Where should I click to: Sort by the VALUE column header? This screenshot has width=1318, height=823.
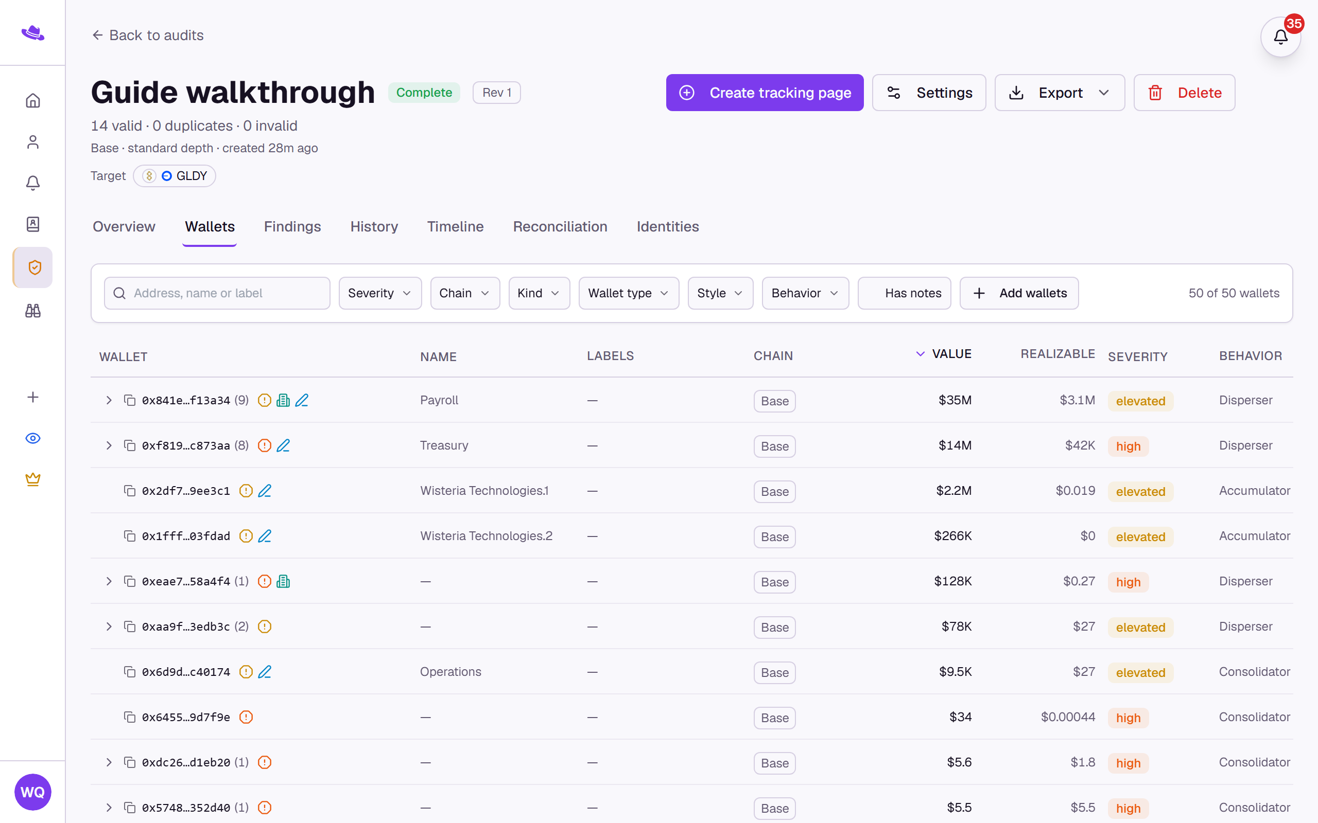(x=944, y=354)
